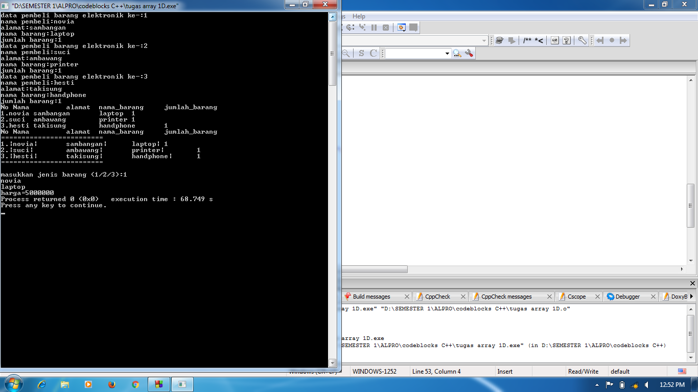This screenshot has height=392, width=698.
Task: Toggle the S source icon in toolbar
Action: [x=361, y=53]
